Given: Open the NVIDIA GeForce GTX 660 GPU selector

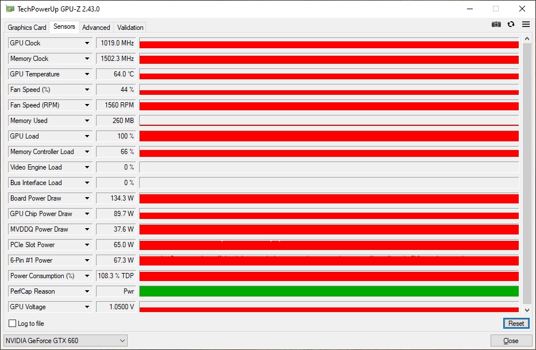Looking at the screenshot, I should tap(66, 341).
